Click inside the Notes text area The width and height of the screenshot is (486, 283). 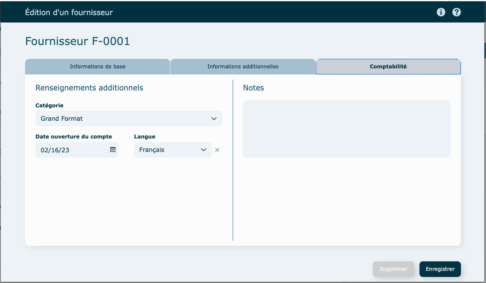pos(346,129)
